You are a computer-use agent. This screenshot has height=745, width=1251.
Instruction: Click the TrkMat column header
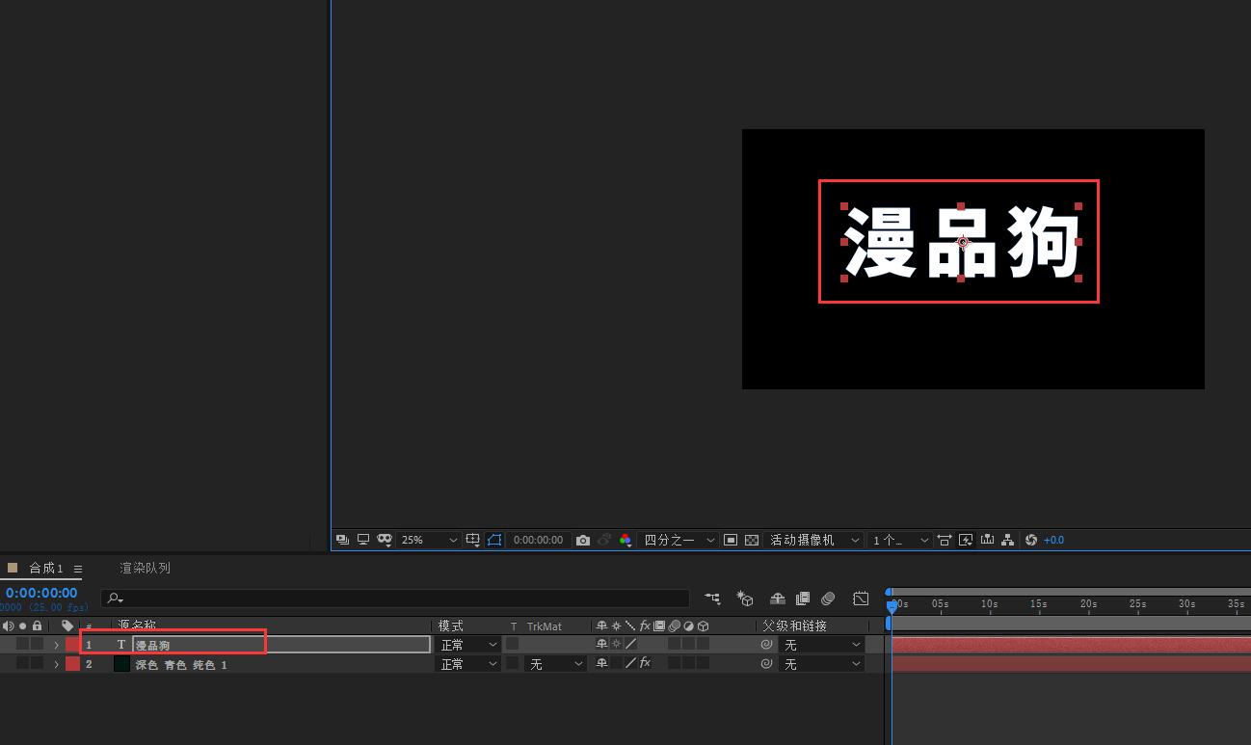[x=544, y=625]
